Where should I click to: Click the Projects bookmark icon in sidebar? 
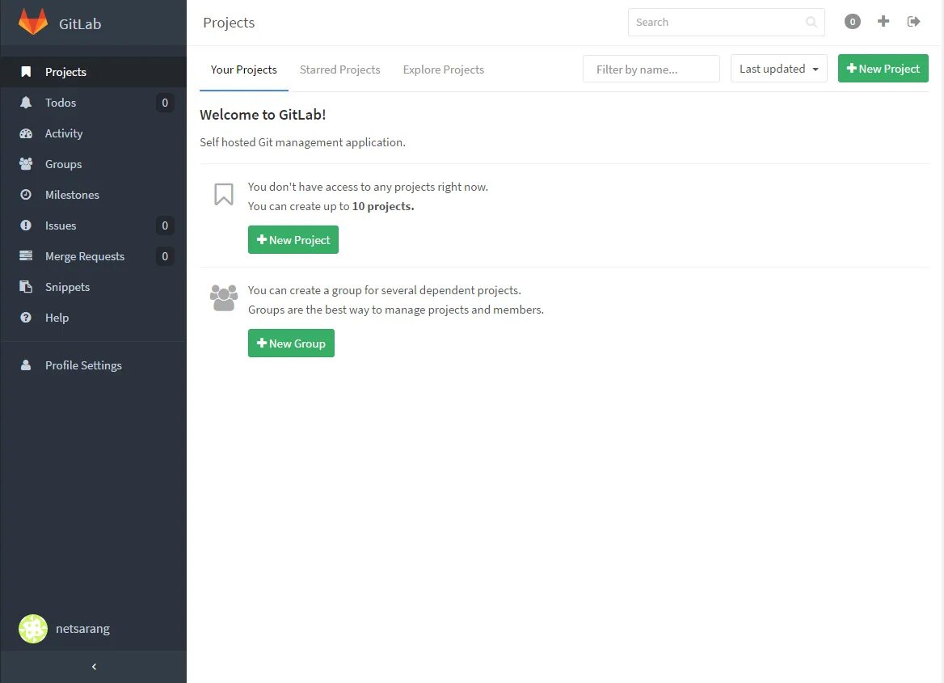tap(26, 72)
